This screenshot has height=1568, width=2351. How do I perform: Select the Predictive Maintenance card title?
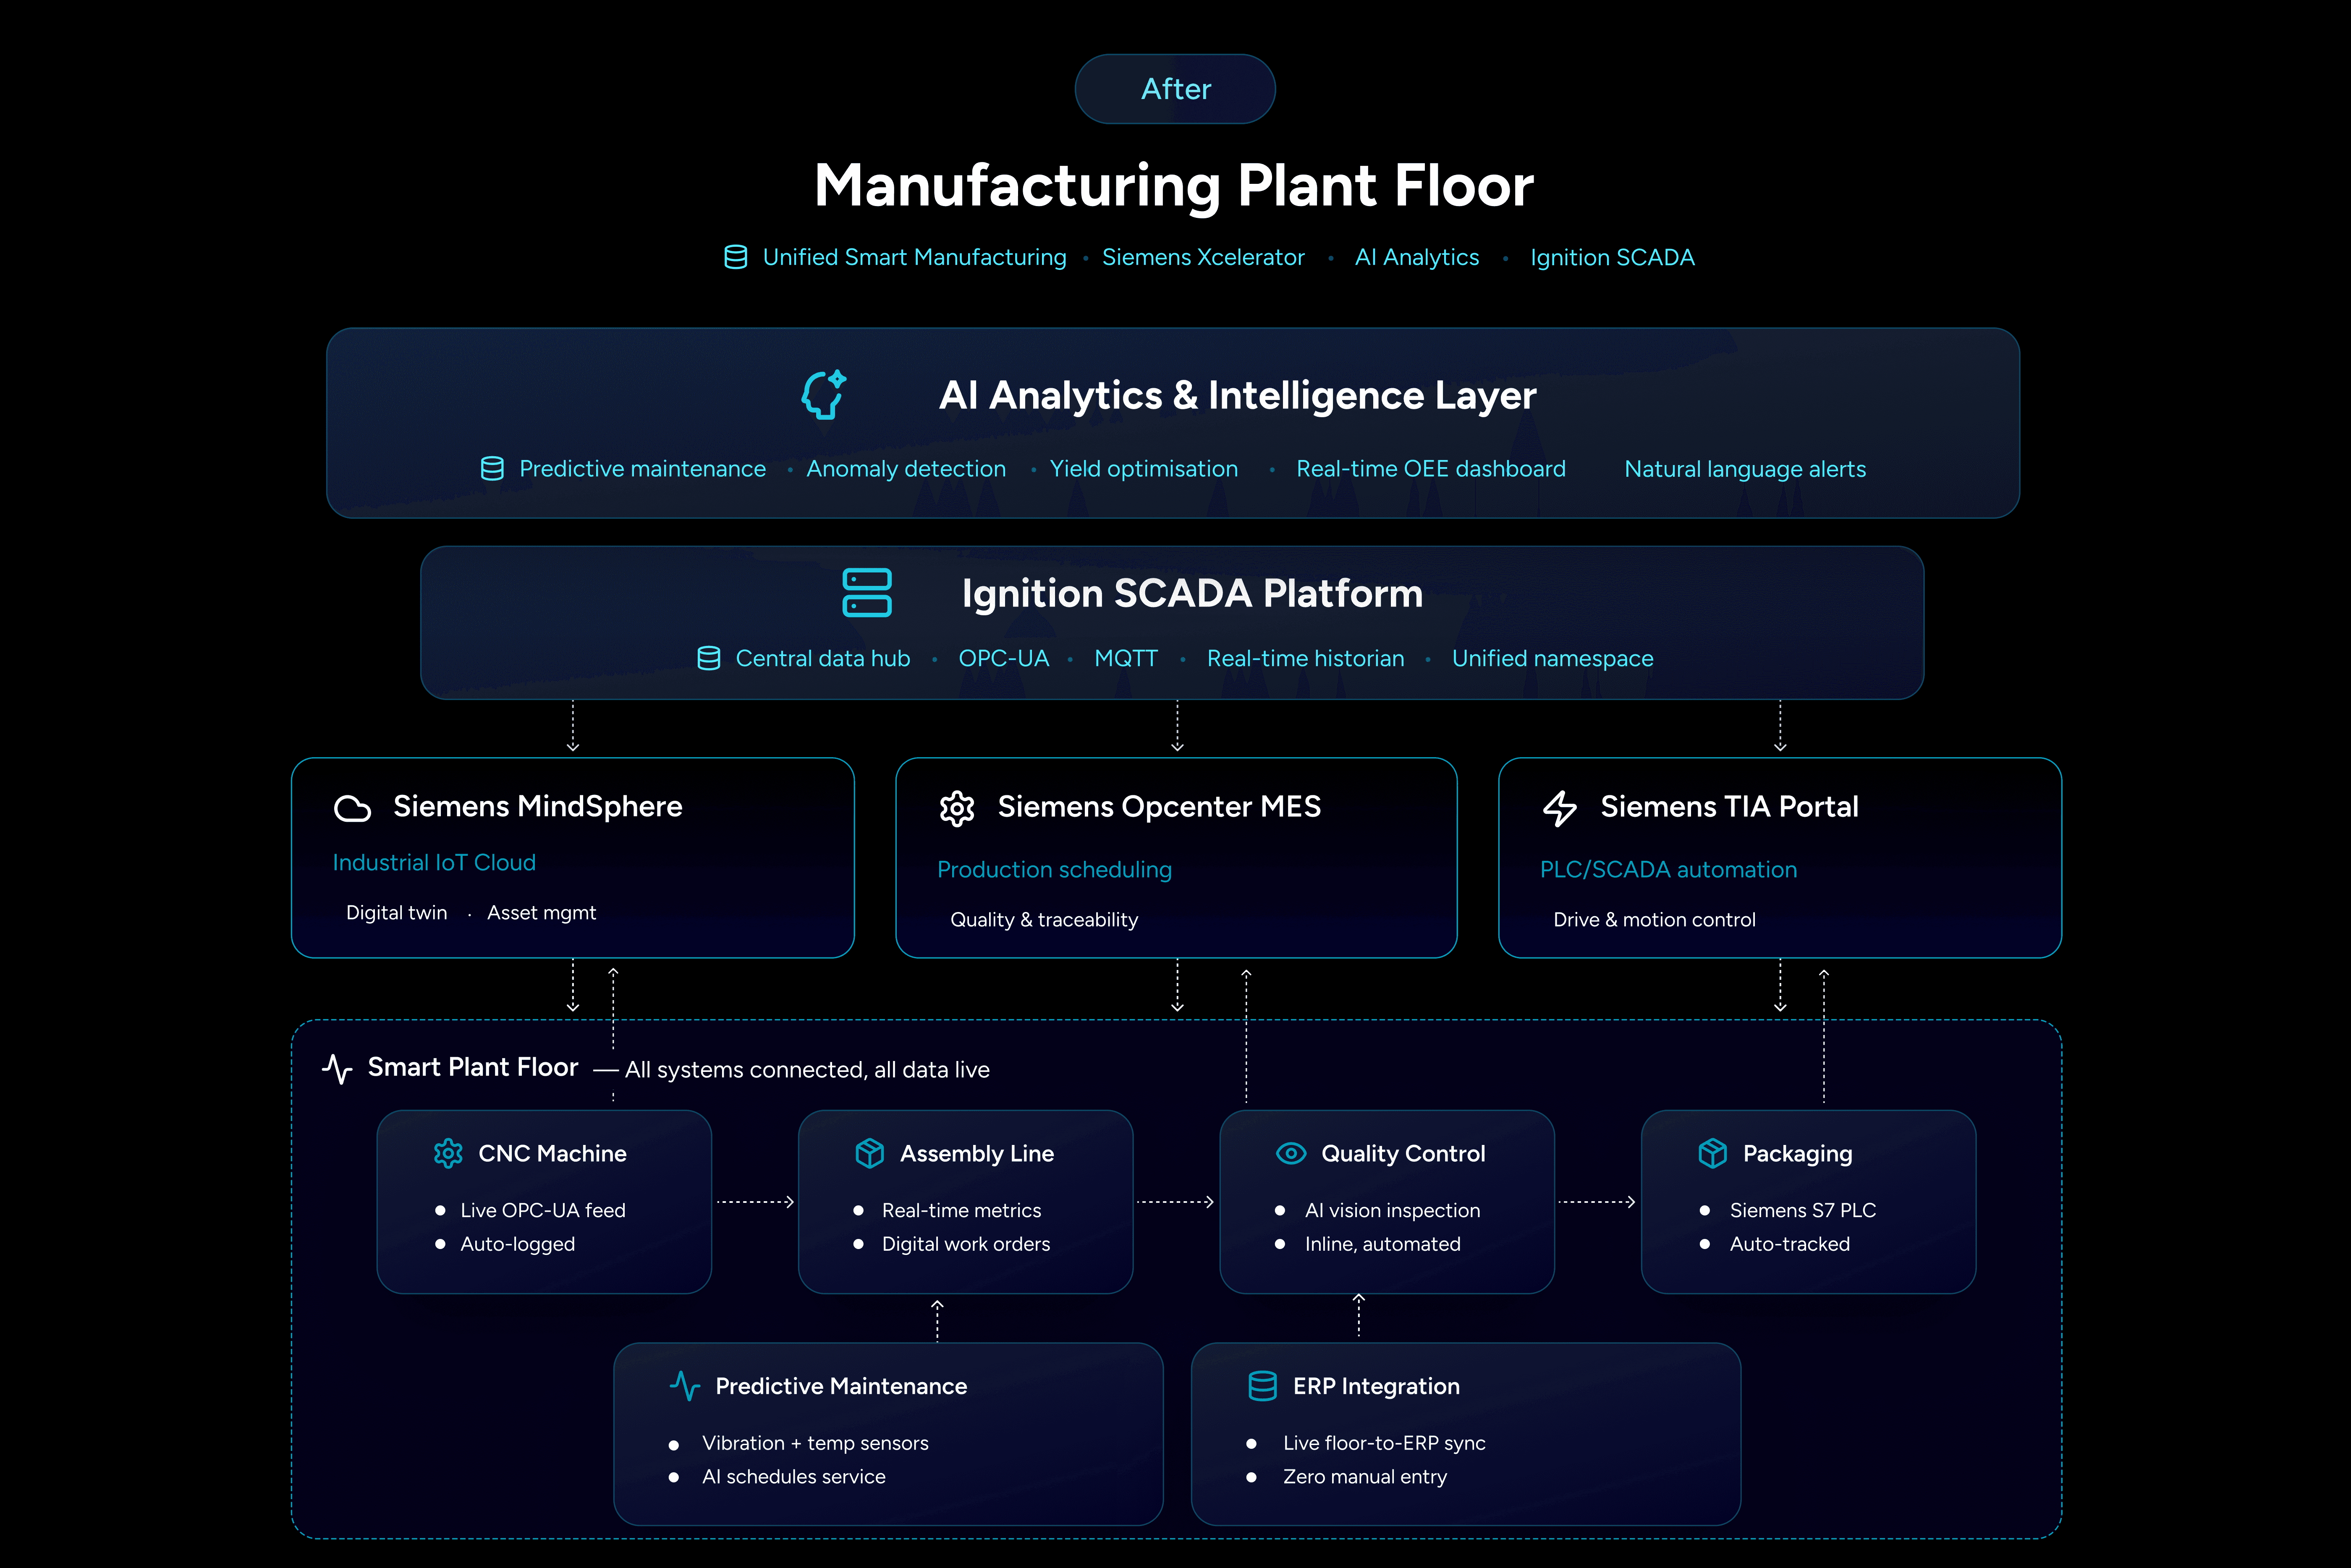point(841,1386)
